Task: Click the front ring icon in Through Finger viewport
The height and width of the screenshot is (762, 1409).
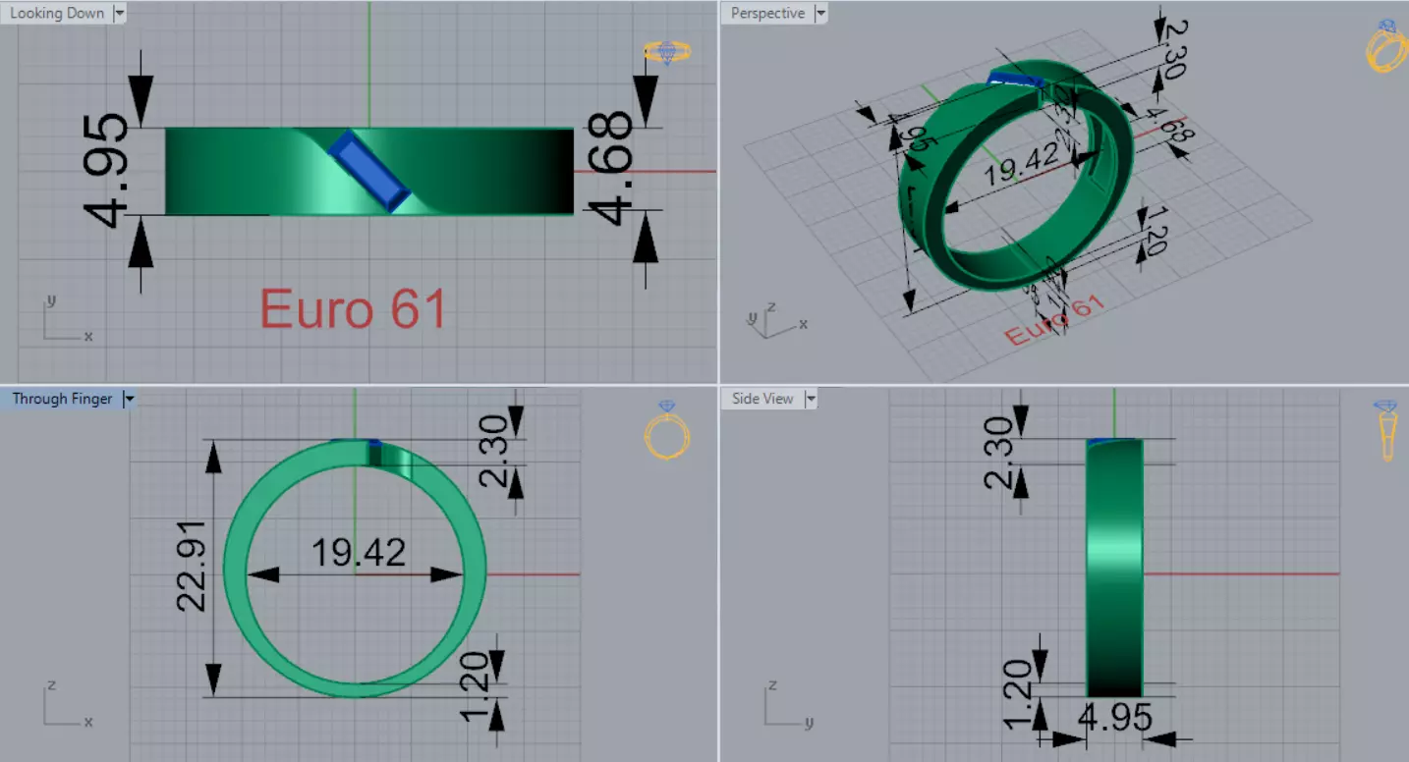Action: click(x=667, y=430)
